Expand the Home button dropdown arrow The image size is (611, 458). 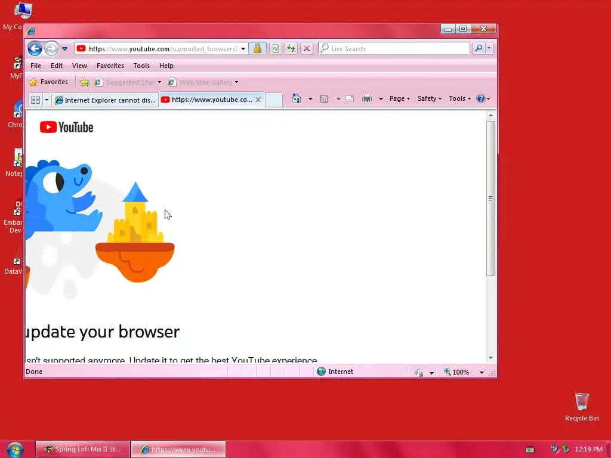pos(310,99)
